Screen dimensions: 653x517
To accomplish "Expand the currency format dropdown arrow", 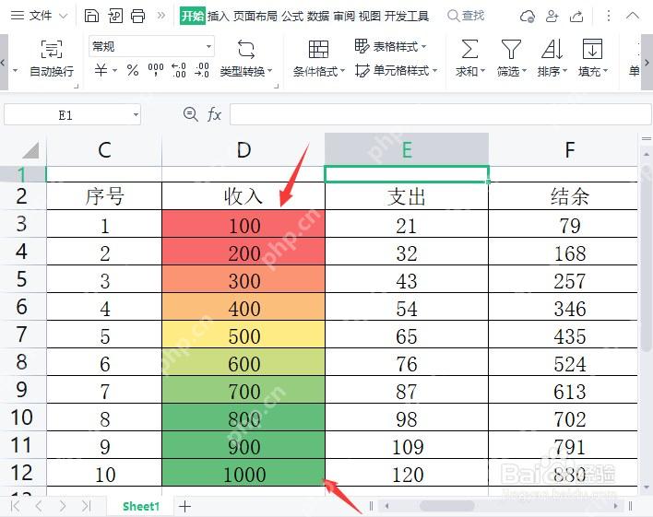I will (x=115, y=70).
